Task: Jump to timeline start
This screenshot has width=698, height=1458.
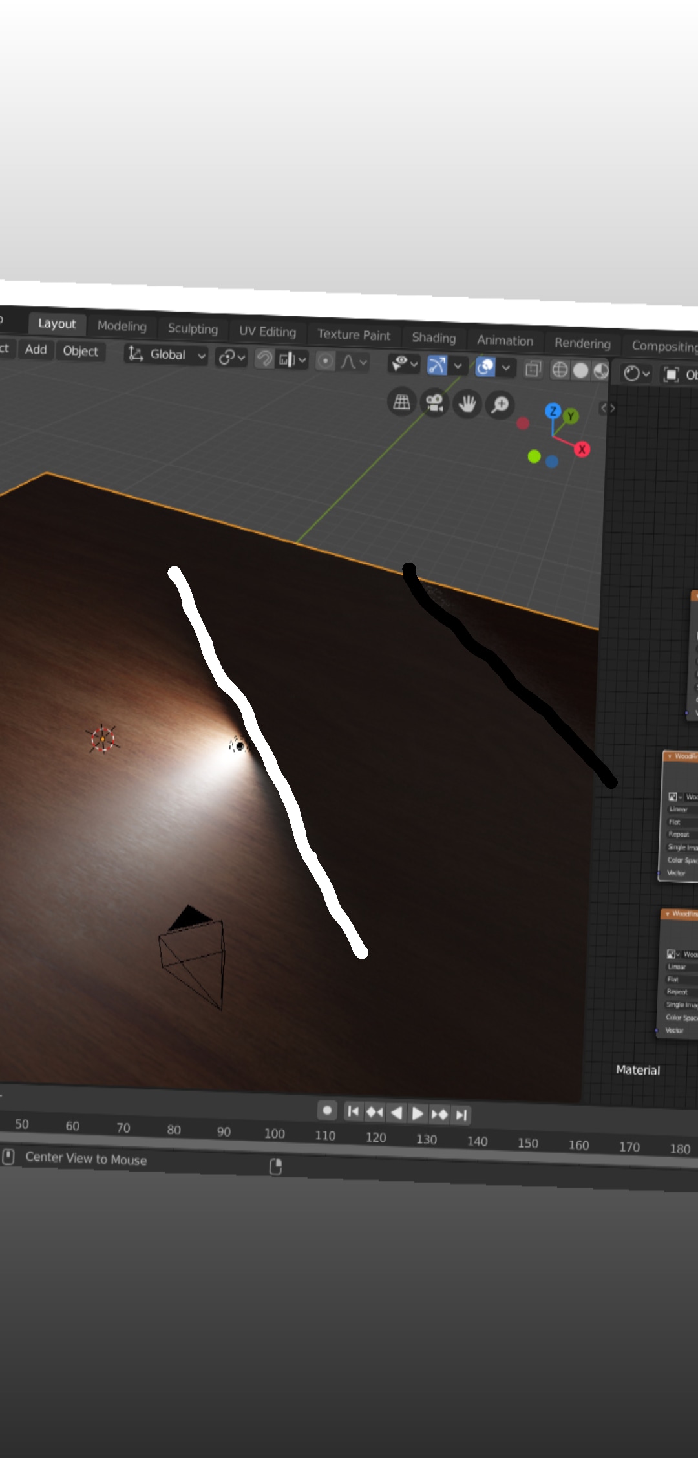Action: tap(353, 1111)
